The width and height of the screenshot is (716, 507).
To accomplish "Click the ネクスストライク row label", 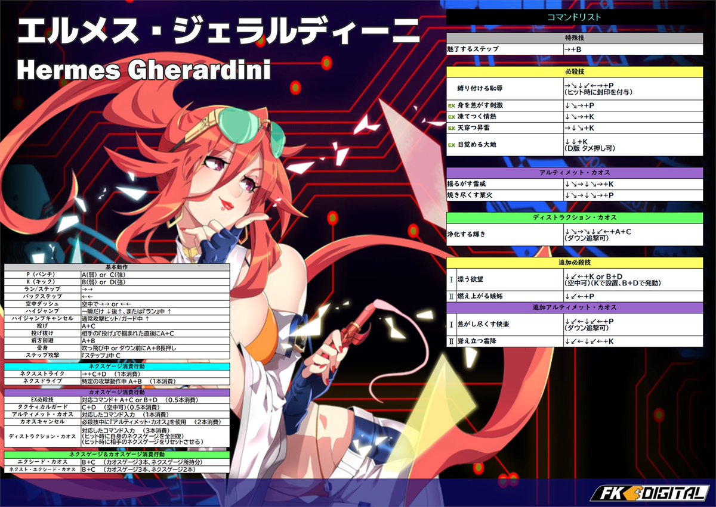I will click(42, 374).
